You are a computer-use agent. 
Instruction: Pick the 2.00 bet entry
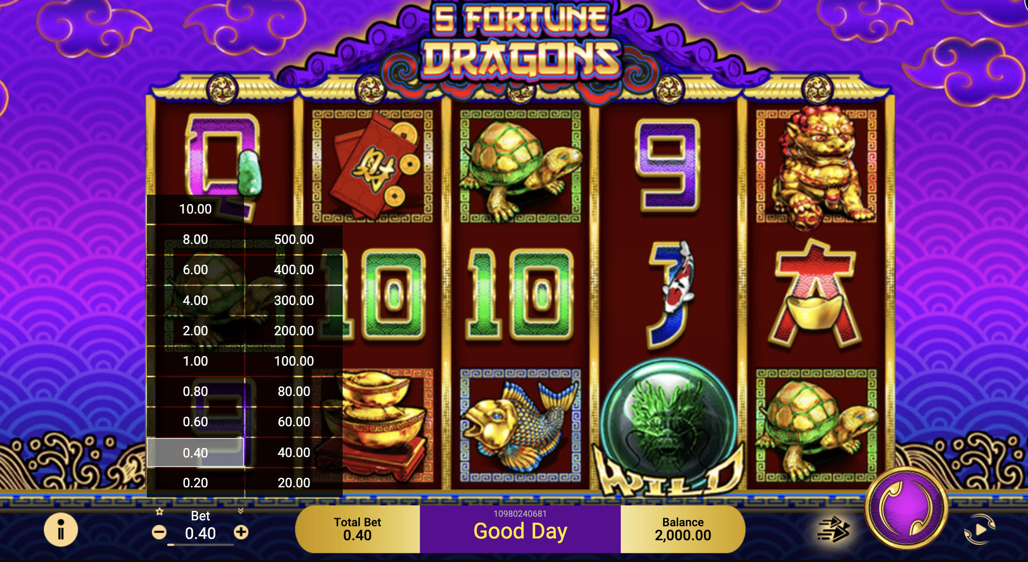pyautogui.click(x=195, y=331)
